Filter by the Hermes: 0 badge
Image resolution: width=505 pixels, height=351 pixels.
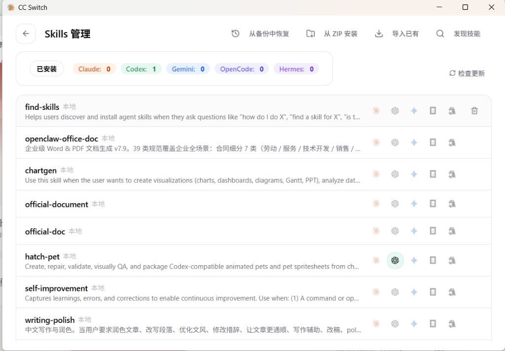(296, 69)
